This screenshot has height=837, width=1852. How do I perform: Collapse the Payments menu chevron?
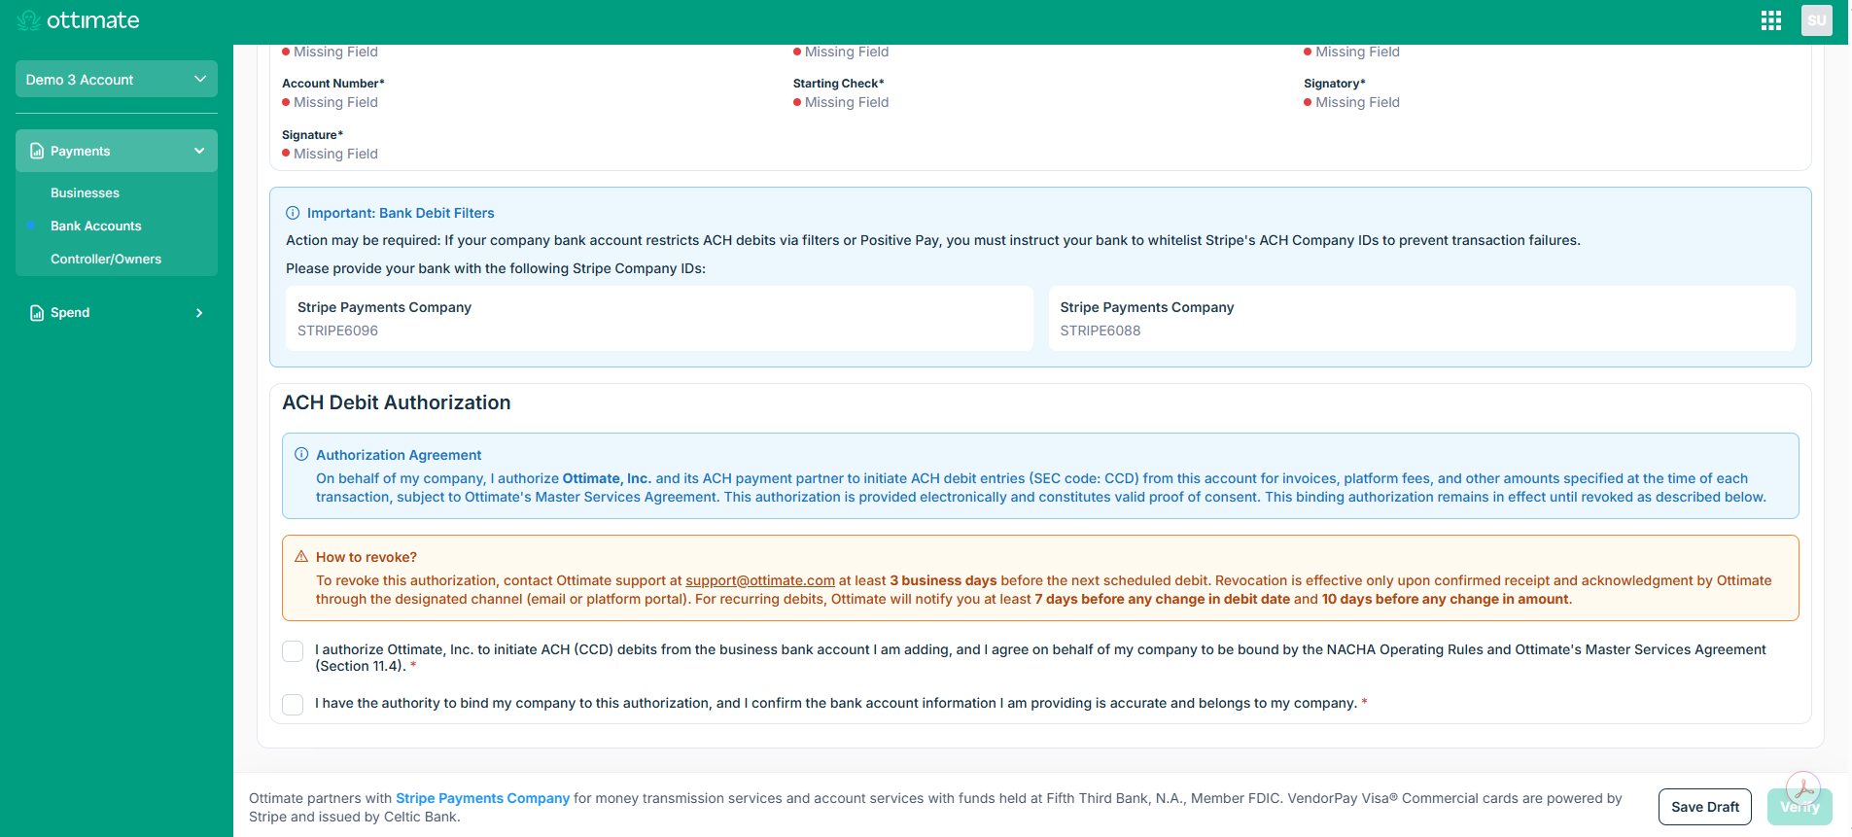(199, 151)
